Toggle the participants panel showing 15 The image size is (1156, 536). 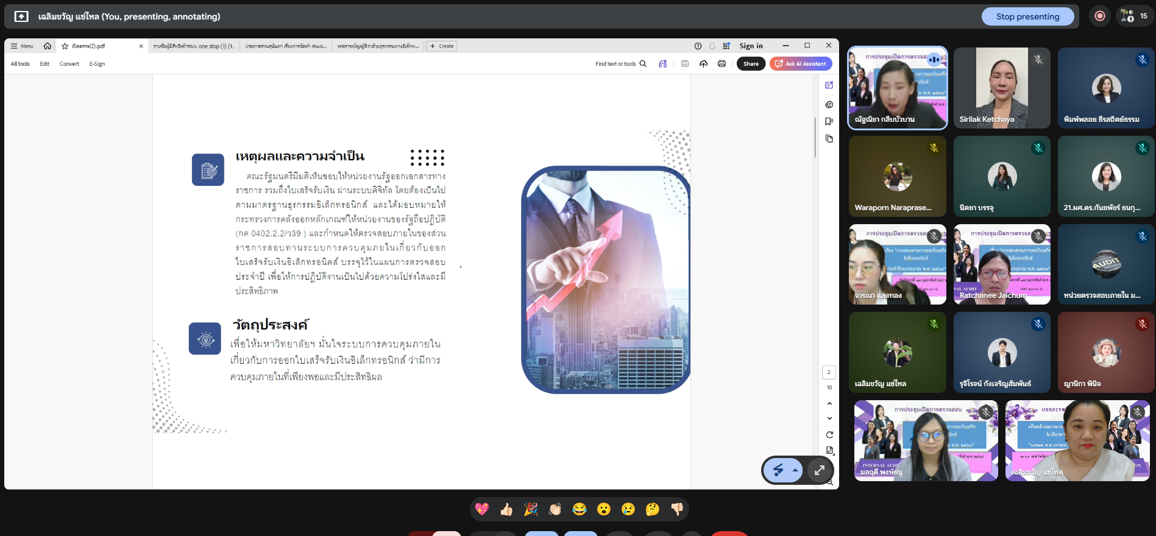[1134, 16]
